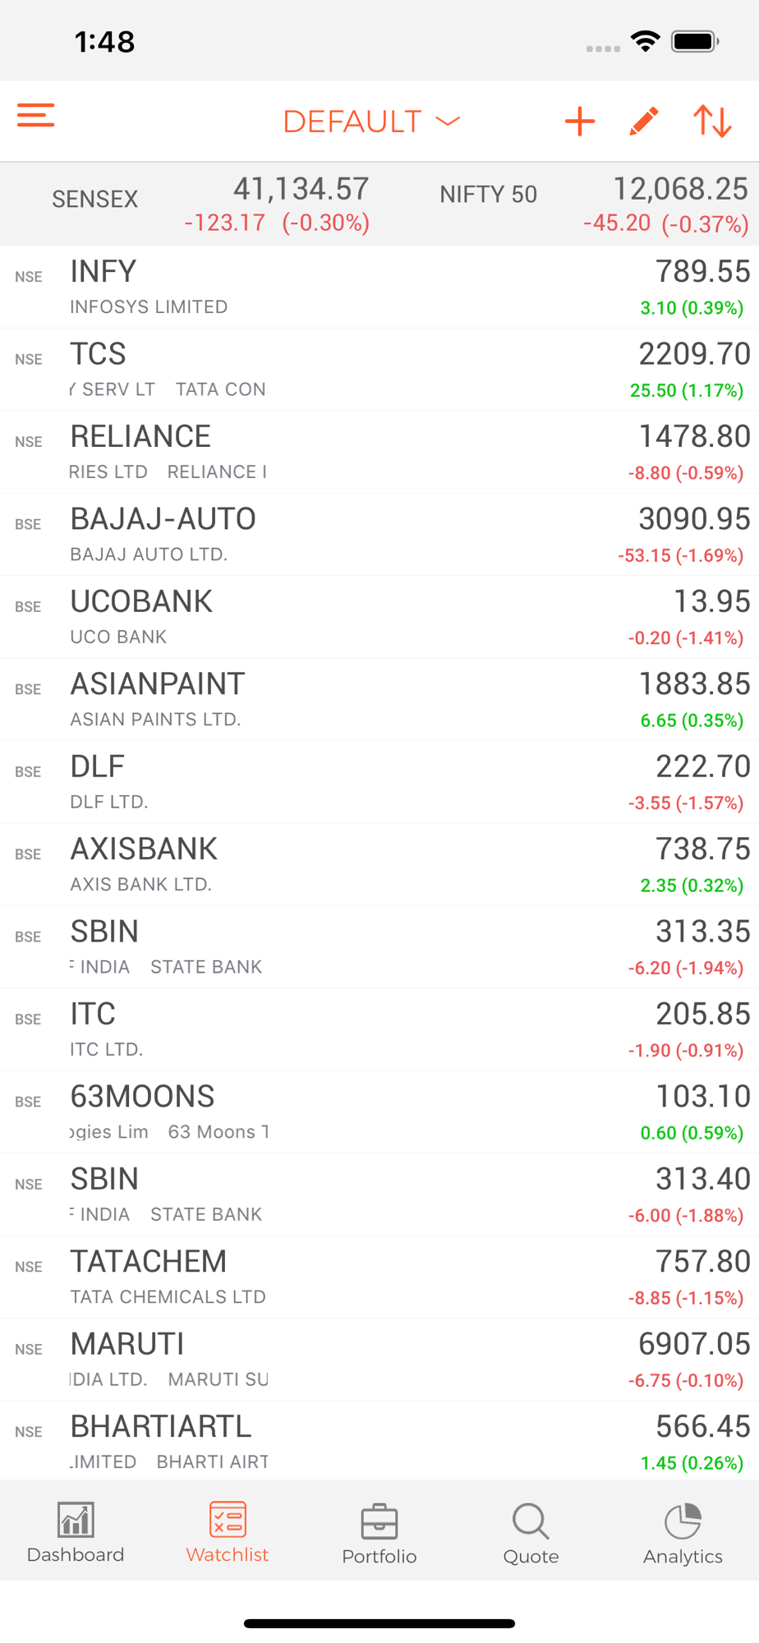Tap the pencil edit watchlist icon
The image size is (759, 1643).
pos(645,122)
